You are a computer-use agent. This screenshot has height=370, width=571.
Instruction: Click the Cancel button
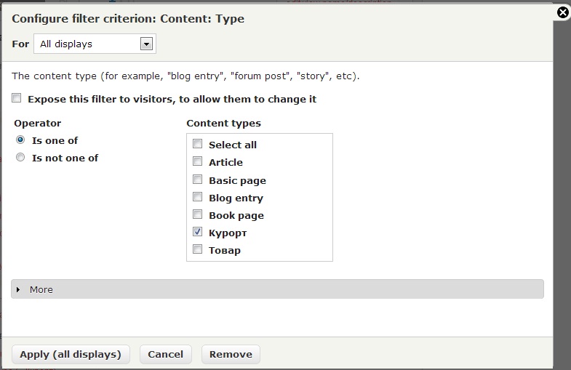coord(166,354)
